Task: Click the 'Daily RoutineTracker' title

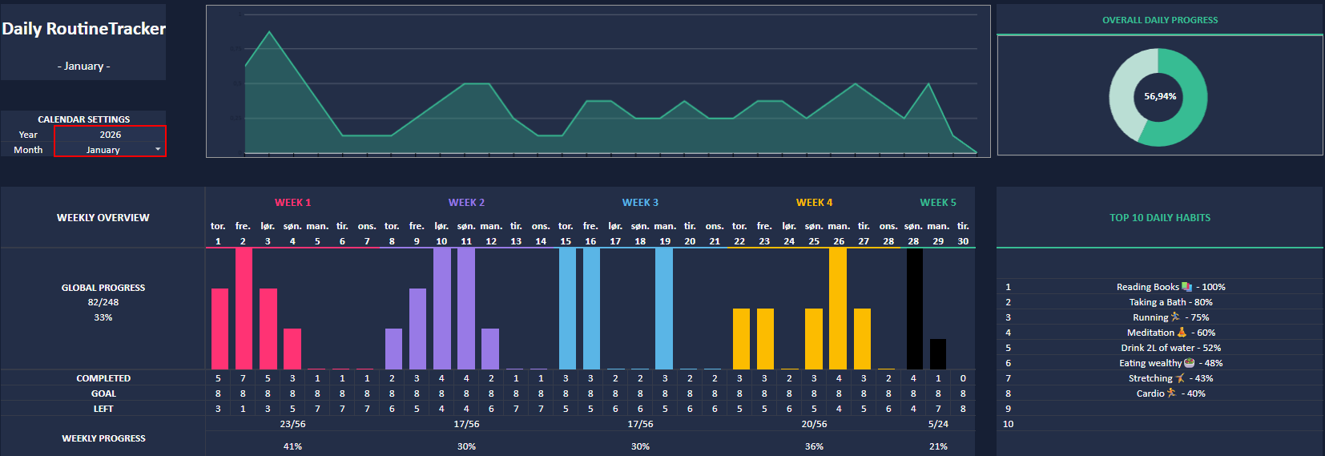Action: (x=83, y=29)
